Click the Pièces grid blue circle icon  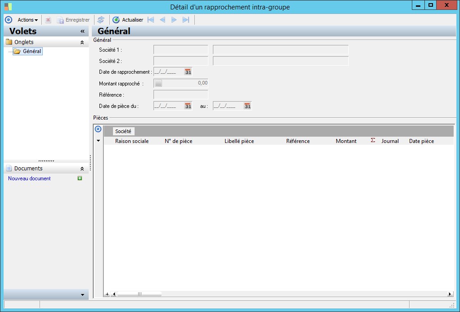98,129
